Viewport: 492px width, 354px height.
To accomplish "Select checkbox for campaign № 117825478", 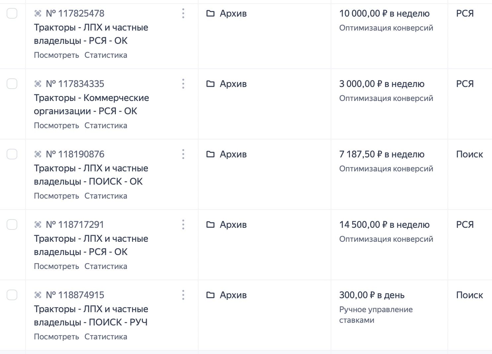I will click(x=12, y=14).
